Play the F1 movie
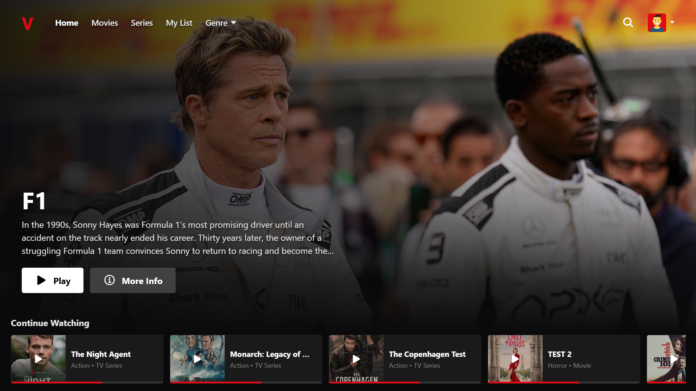 pos(53,280)
